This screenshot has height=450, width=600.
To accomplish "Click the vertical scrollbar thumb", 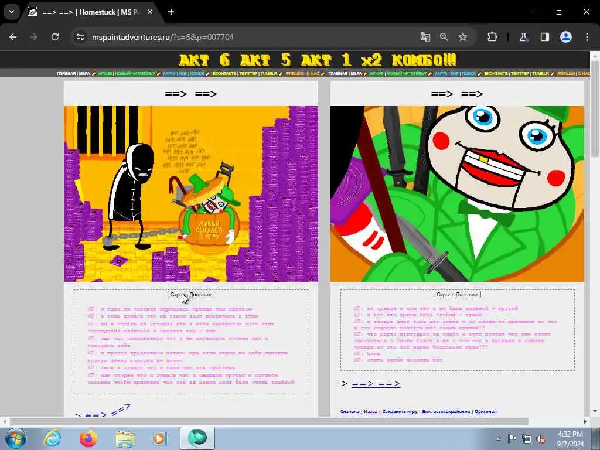I will (x=595, y=108).
